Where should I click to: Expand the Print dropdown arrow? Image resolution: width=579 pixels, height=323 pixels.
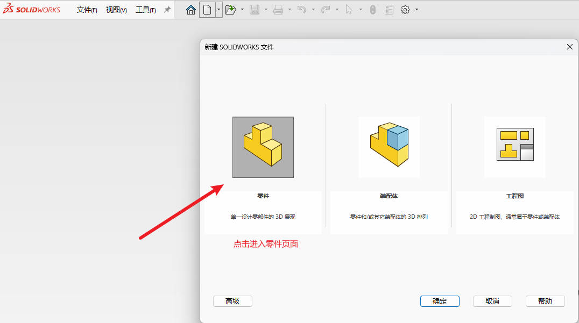pyautogui.click(x=289, y=10)
